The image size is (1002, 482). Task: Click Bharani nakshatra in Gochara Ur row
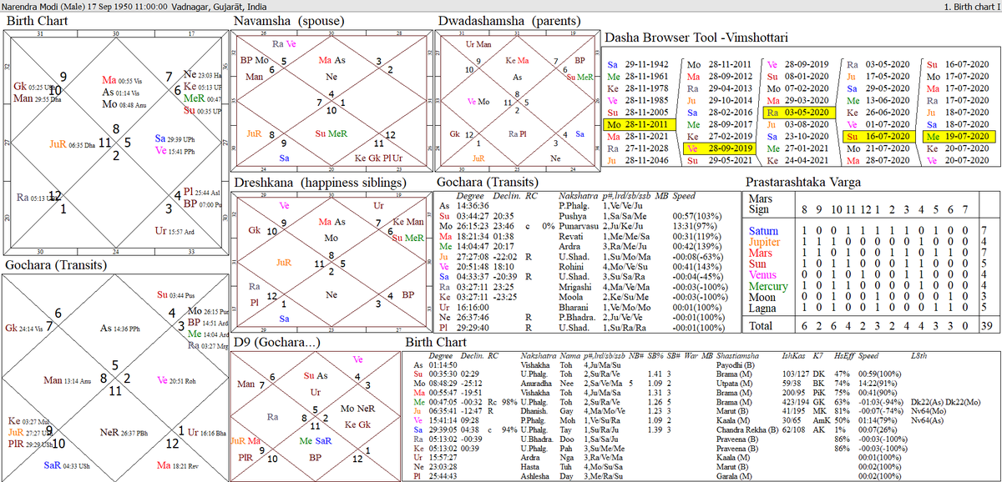pyautogui.click(x=574, y=308)
